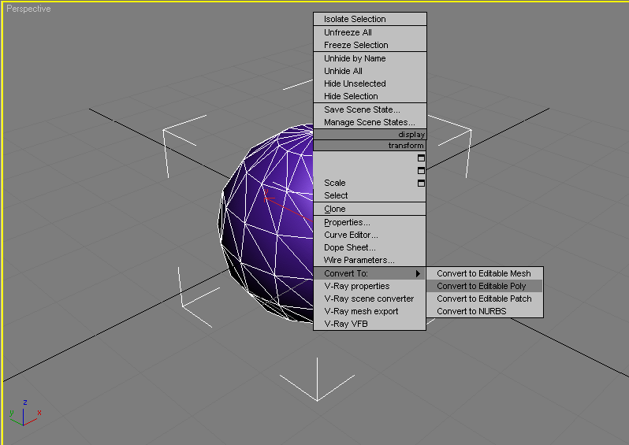Choose Isolate Selection from the quad menu
The width and height of the screenshot is (629, 445).
[x=370, y=19]
